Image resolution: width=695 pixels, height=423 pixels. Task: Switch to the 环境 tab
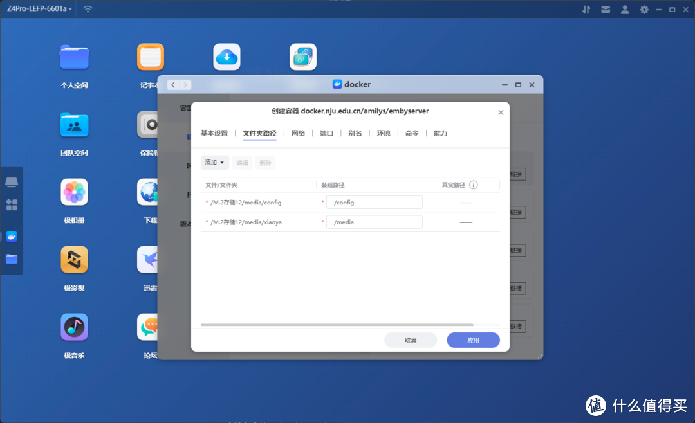tap(384, 133)
